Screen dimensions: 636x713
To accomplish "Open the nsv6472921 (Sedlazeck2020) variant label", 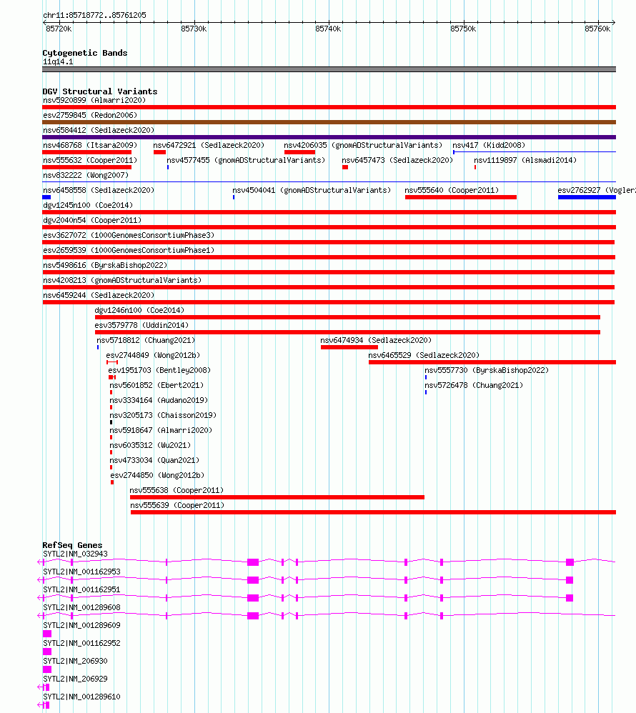I will pyautogui.click(x=209, y=145).
